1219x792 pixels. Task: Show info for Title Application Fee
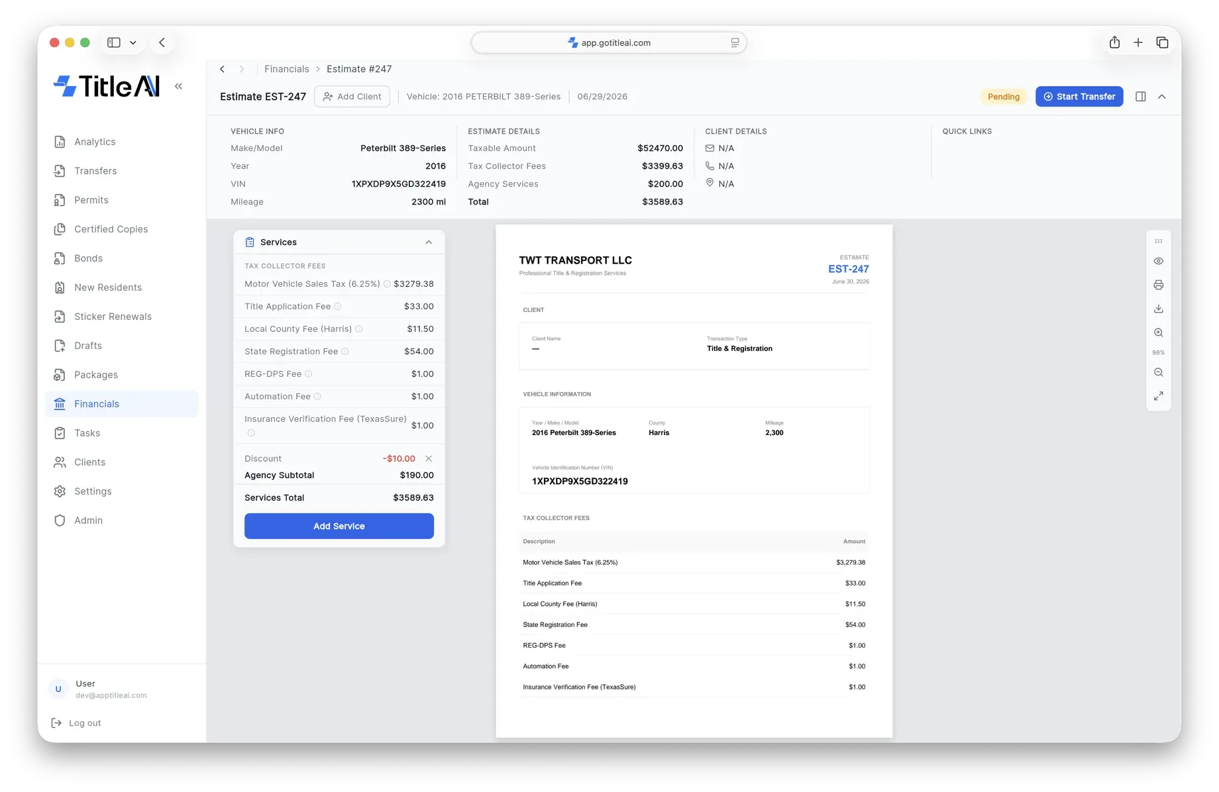pos(337,307)
